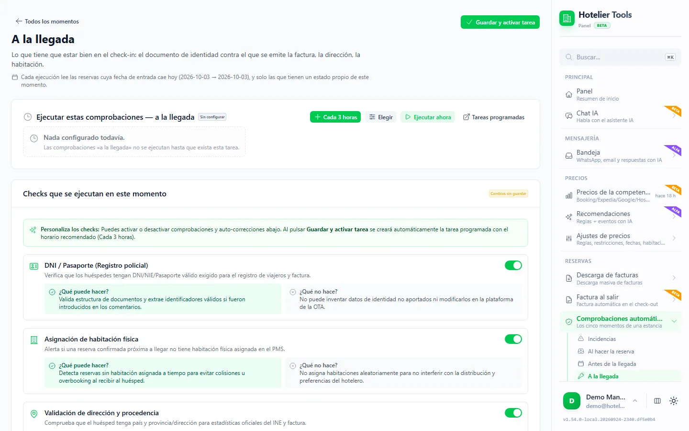Click the Hotelier Tools logo icon
The width and height of the screenshot is (689, 431).
coord(567,19)
